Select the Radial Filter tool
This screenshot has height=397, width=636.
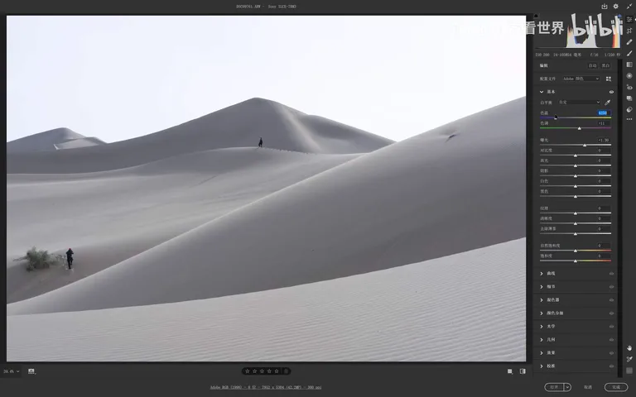point(629,76)
